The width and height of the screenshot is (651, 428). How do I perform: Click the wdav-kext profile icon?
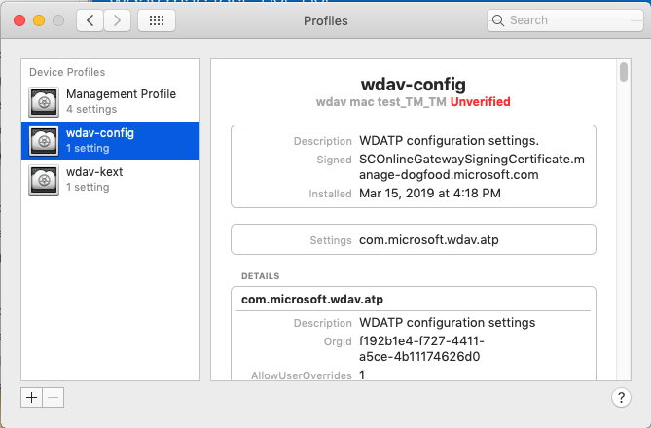44,180
